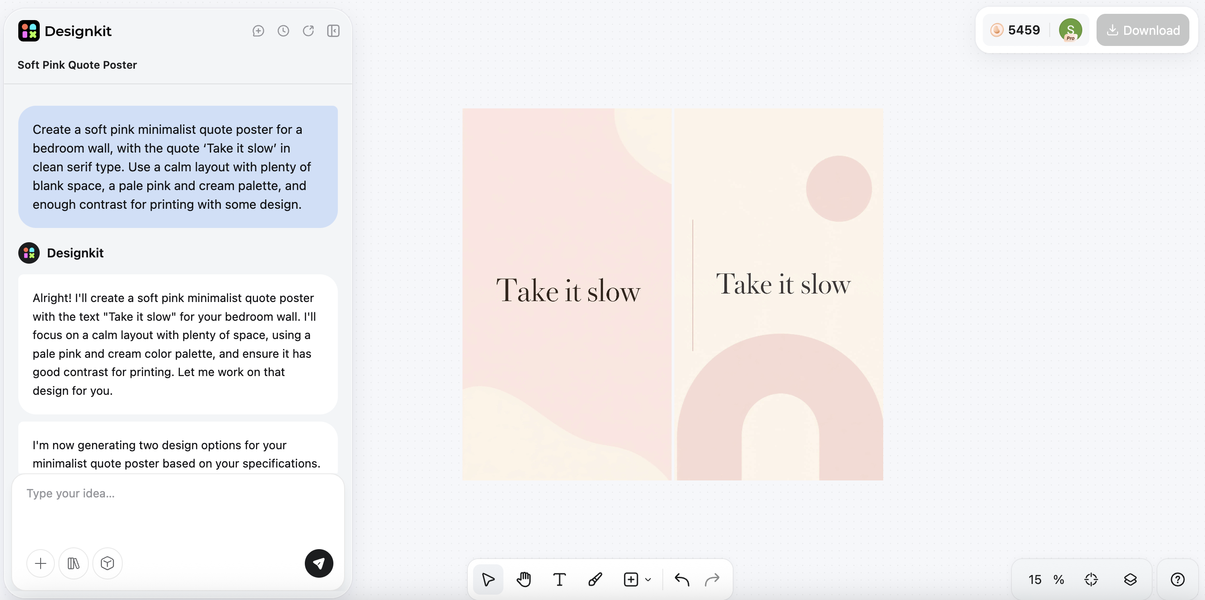The image size is (1205, 600).
Task: Select the right cream arch poster design
Action: (780, 294)
